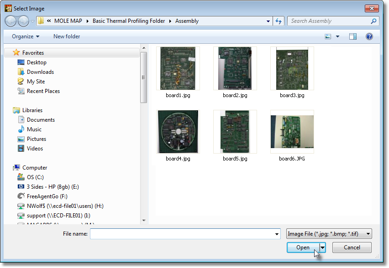Image resolution: width=389 pixels, height=268 pixels.
Task: Click navigation pane scrollbar up arrow
Action: pyautogui.click(x=144, y=48)
